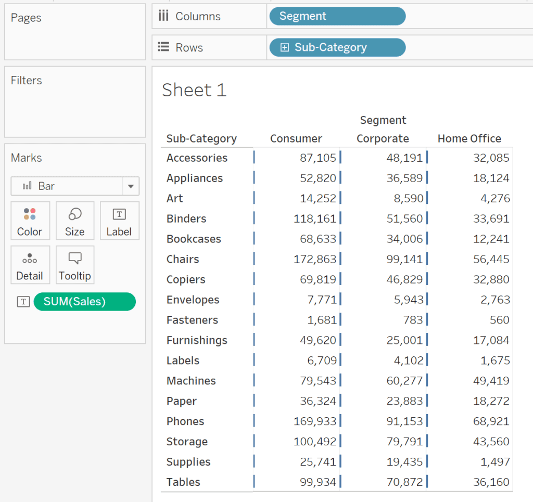
Task: Click the Chairs sales bar for Consumer
Action: [x=255, y=259]
